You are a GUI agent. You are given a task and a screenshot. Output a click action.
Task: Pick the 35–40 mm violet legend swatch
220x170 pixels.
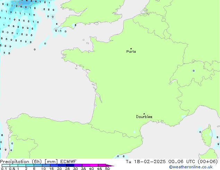[x=86, y=165]
